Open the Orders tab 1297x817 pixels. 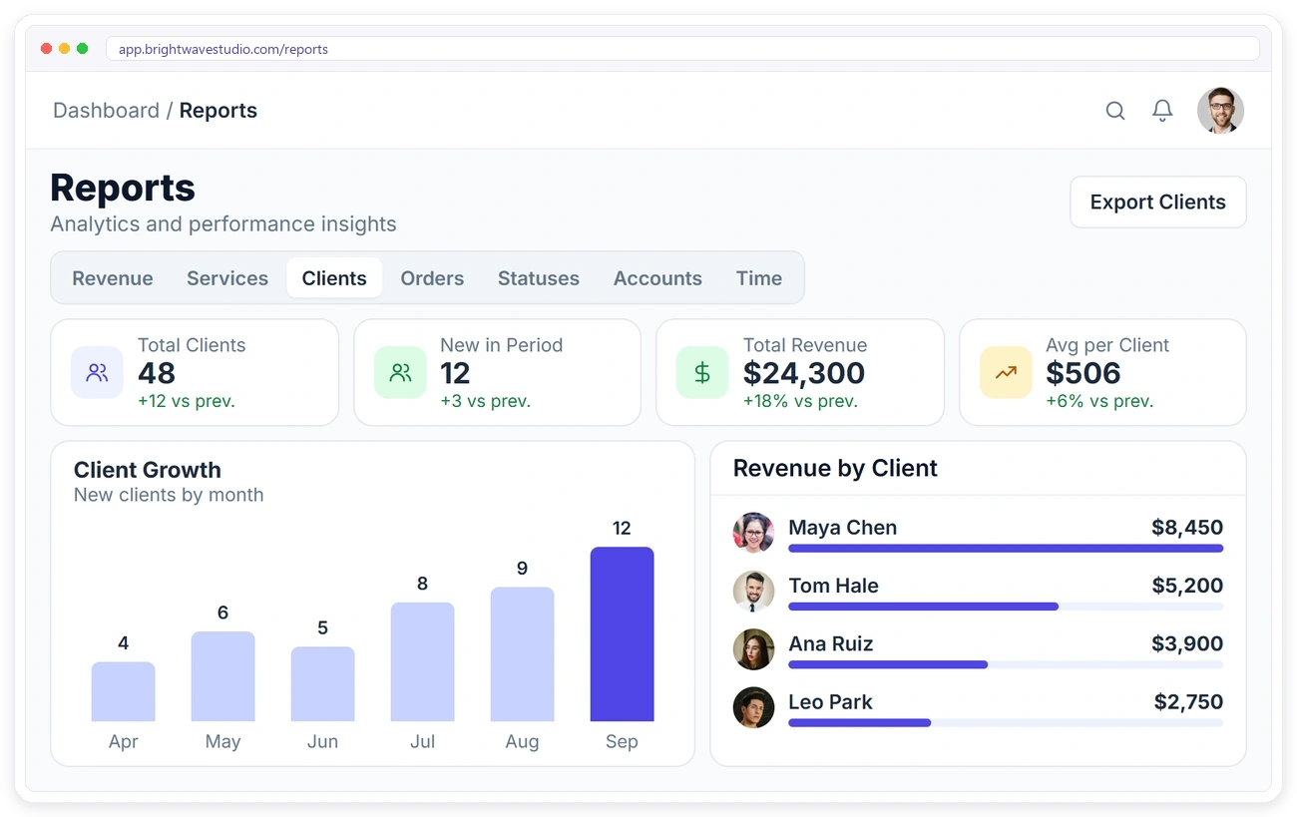point(432,278)
